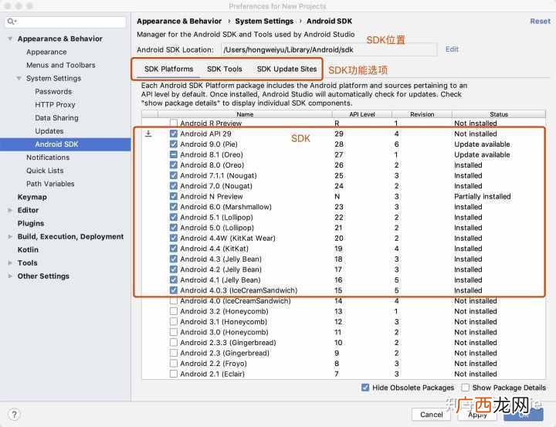The width and height of the screenshot is (556, 427).
Task: Click Android 4.4W (KitKat Wear) row name
Action: [228, 239]
